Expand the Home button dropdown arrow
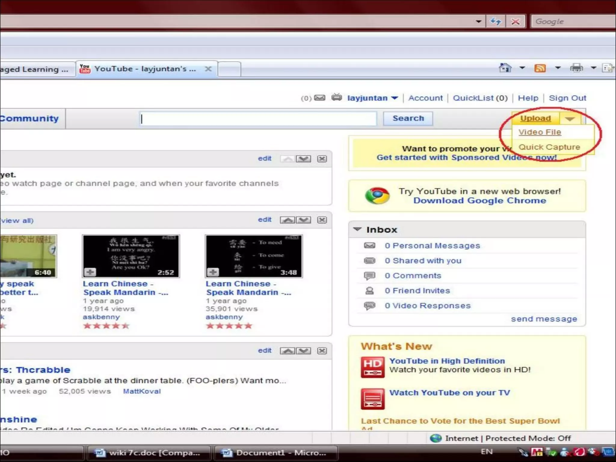616x462 pixels. click(522, 68)
